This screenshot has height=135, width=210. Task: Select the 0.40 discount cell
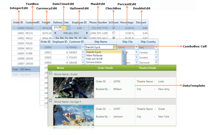[141, 33]
